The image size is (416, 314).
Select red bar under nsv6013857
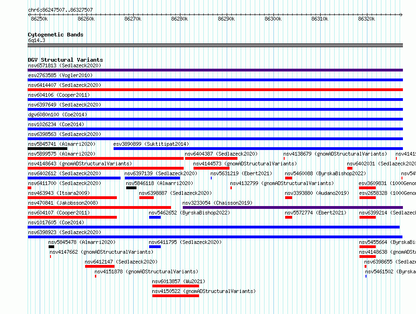pyautogui.click(x=176, y=286)
